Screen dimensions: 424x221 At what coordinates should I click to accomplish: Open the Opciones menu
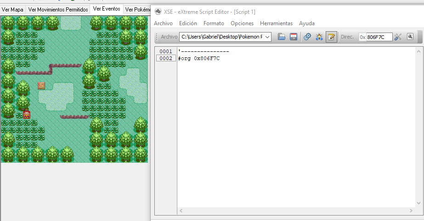[x=242, y=23]
